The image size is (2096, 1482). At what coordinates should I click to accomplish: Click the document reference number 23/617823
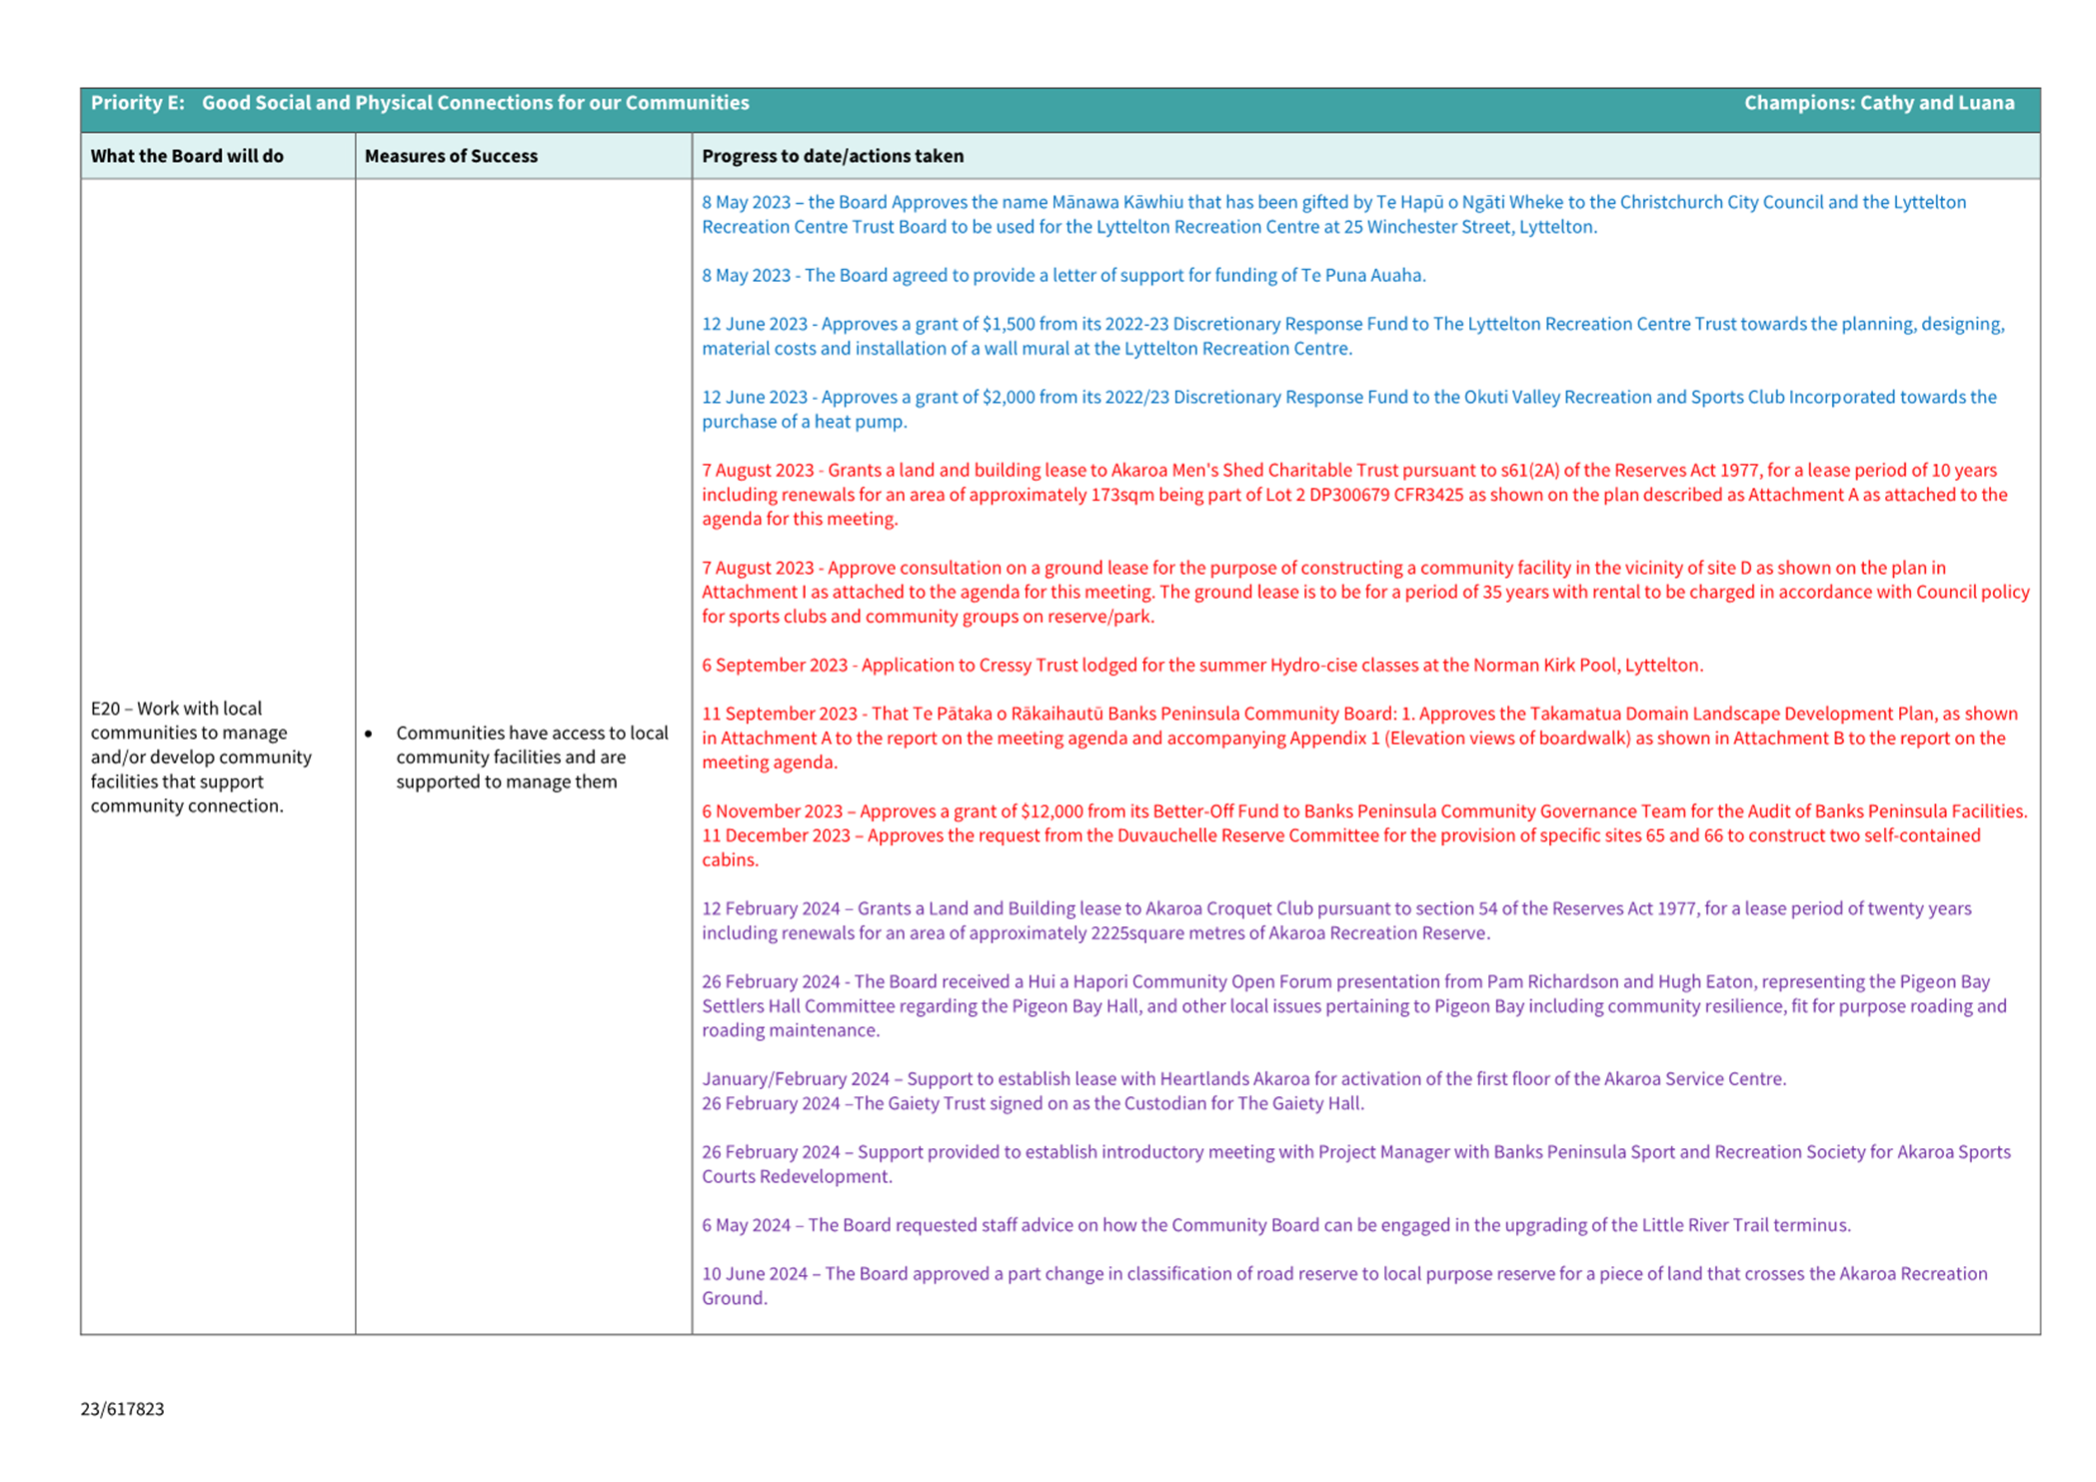click(122, 1408)
